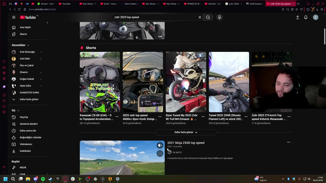Open Spotify from the taskbar
The width and height of the screenshot is (326, 183).
[x=43, y=179]
